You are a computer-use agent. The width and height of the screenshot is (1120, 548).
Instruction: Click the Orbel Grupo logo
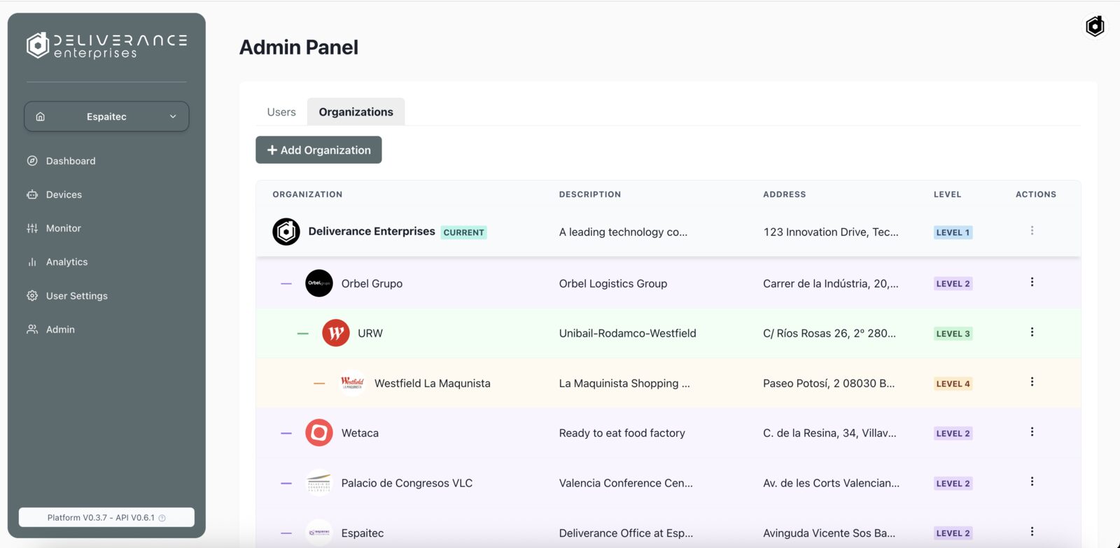point(319,283)
